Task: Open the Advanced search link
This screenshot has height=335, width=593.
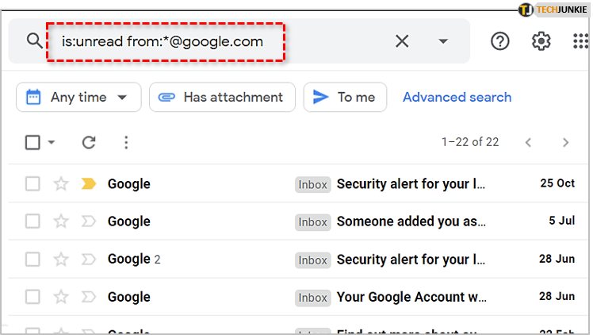Action: click(x=457, y=98)
